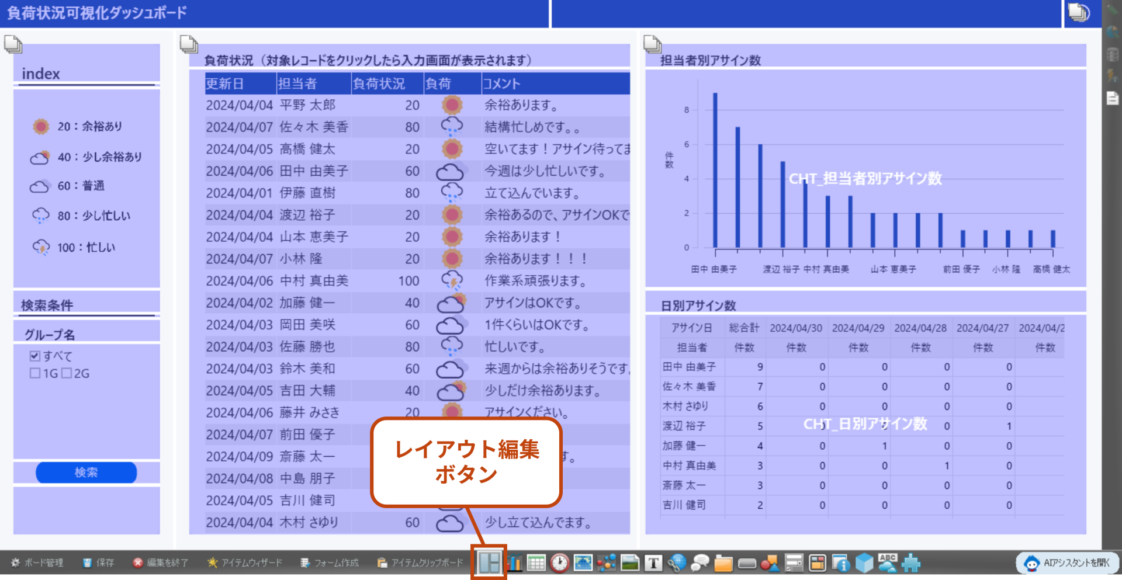1122x580 pixels.
Task: Click the 負荷状況 column header
Action: (x=387, y=84)
